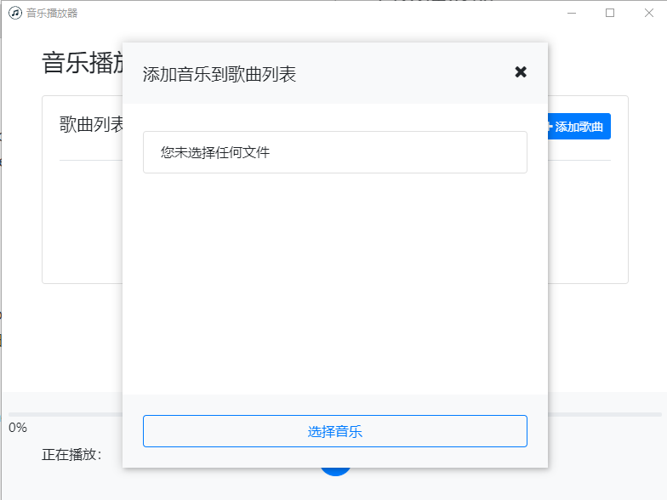Click the 选择音乐 button

tap(335, 431)
